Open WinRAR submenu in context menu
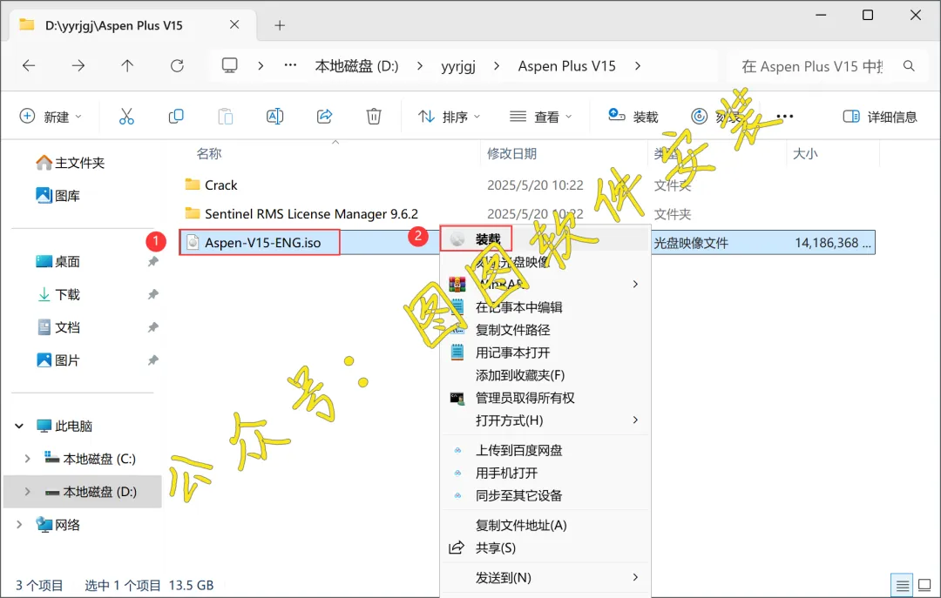The image size is (941, 598). pyautogui.click(x=545, y=285)
